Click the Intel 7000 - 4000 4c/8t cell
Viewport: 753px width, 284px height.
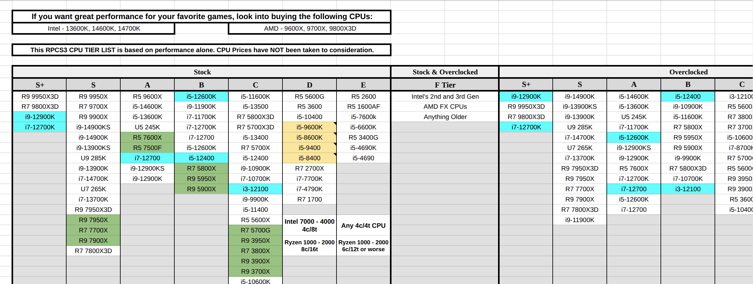click(x=309, y=225)
